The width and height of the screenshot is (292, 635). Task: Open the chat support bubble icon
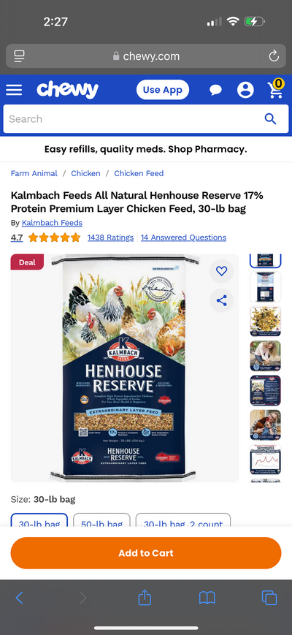pos(215,90)
